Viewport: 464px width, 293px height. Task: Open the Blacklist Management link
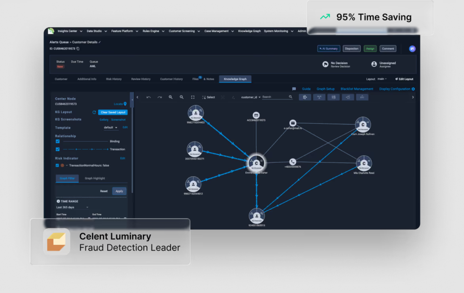(x=357, y=89)
